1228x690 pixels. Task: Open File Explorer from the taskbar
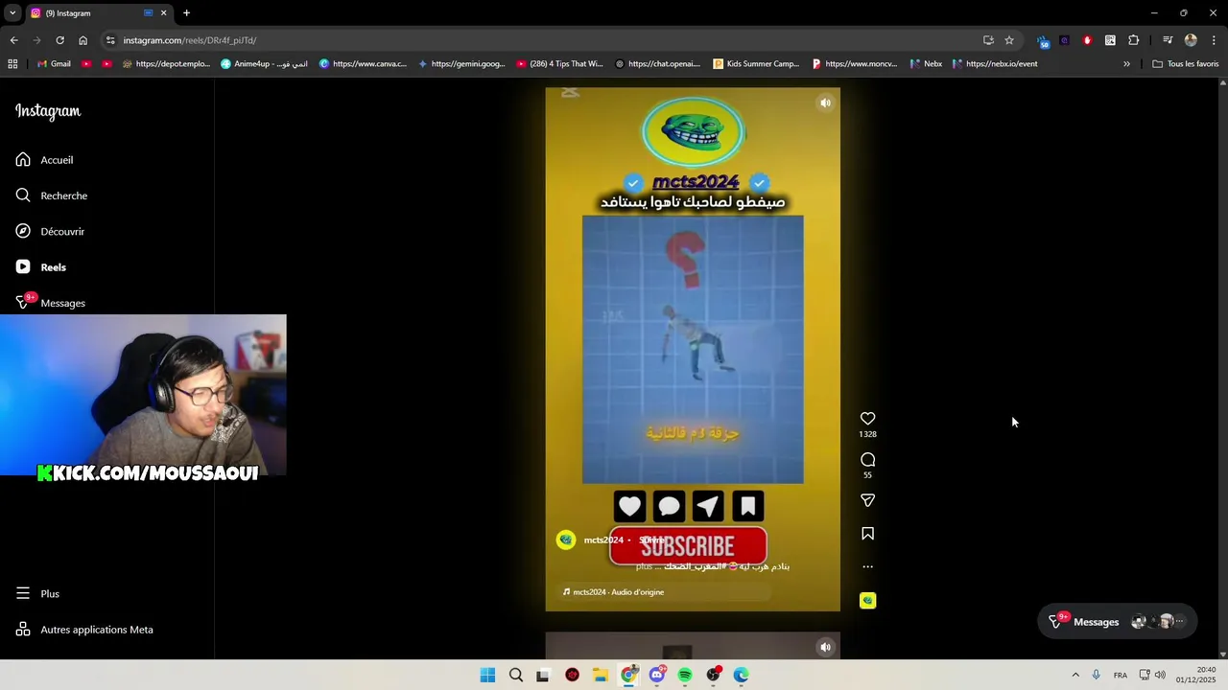coord(601,675)
